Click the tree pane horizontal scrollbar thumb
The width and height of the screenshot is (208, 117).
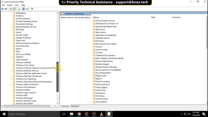(27, 106)
